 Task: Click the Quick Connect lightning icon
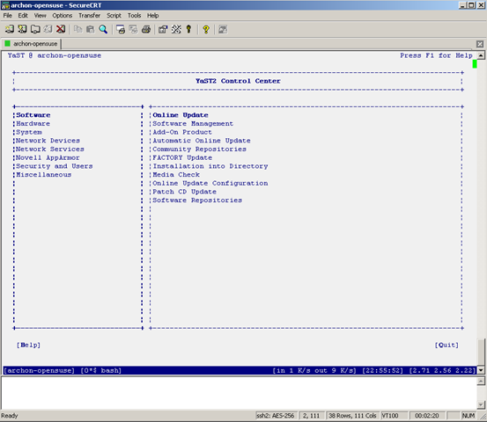(x=22, y=30)
